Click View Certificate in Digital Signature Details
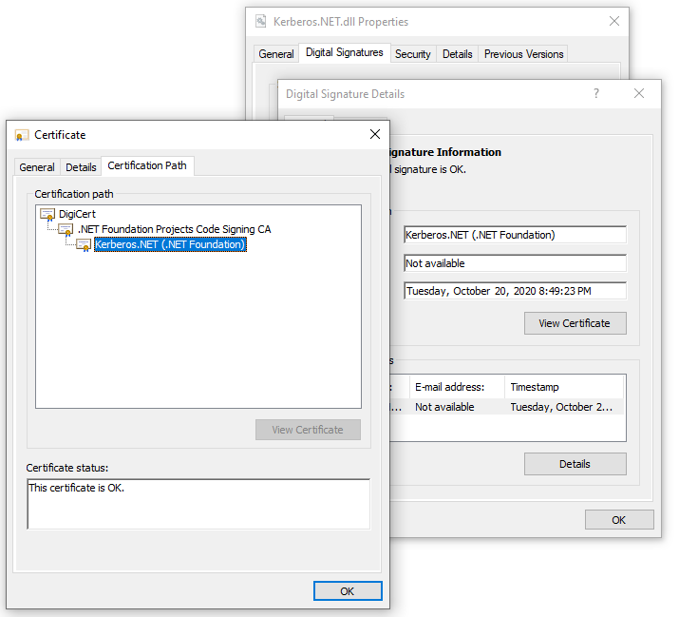The width and height of the screenshot is (679, 617). pyautogui.click(x=575, y=323)
